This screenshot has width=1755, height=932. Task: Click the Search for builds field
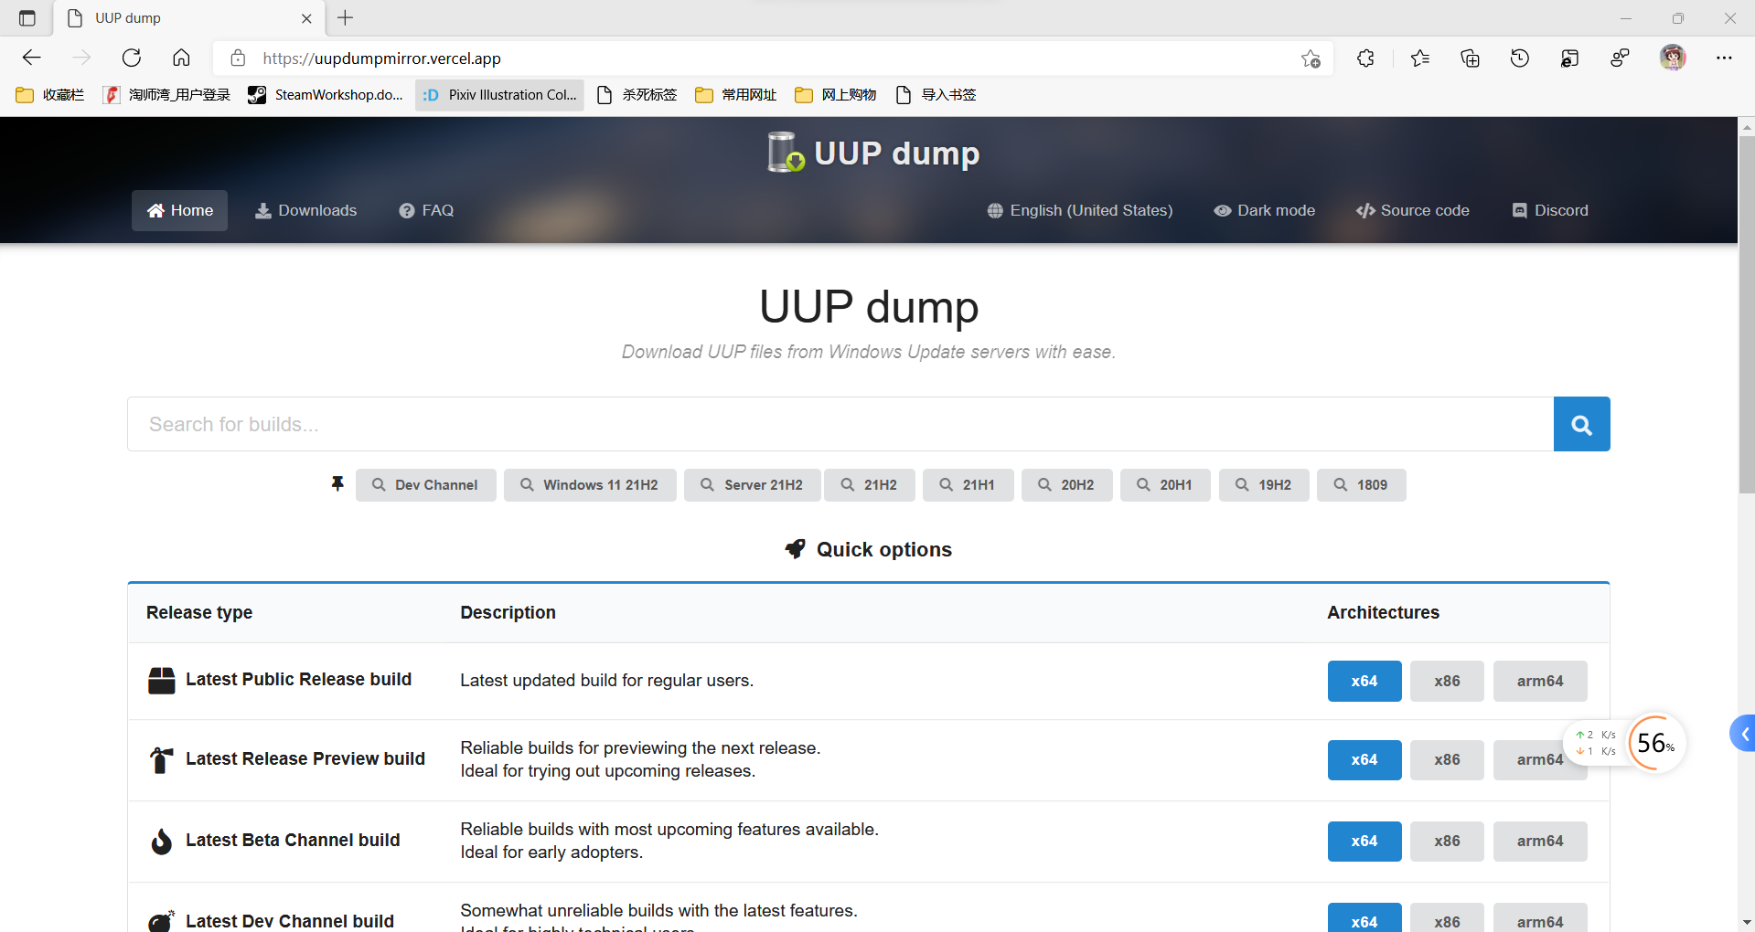[x=840, y=424]
